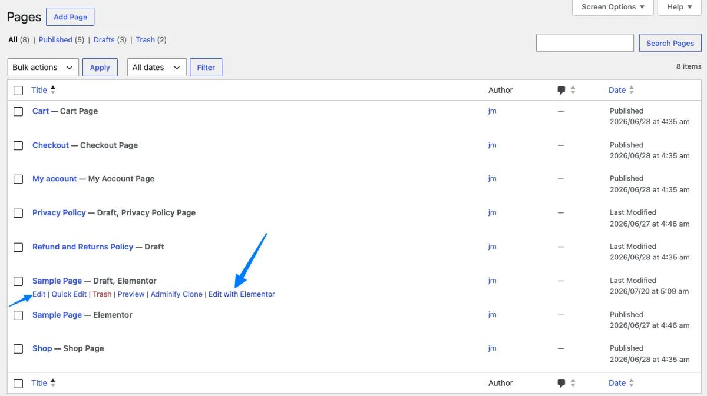The height and width of the screenshot is (396, 707).
Task: Open Refund and Returns Policy title
Action: (83, 247)
